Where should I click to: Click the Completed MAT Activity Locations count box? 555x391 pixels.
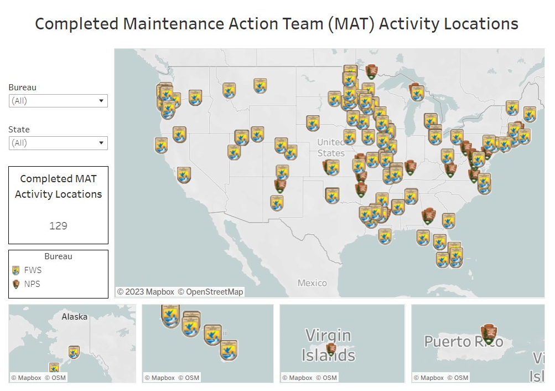tap(58, 205)
